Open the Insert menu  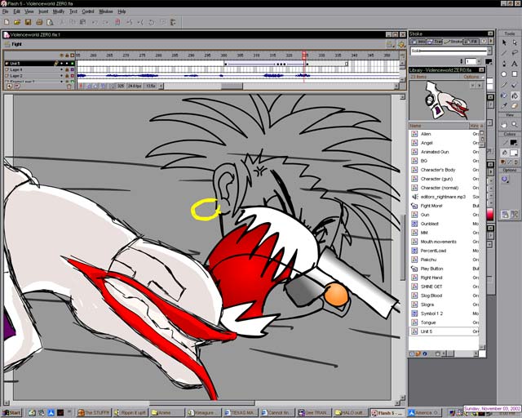pyautogui.click(x=43, y=11)
